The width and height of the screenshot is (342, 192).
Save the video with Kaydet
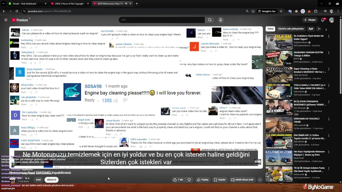click(220, 180)
